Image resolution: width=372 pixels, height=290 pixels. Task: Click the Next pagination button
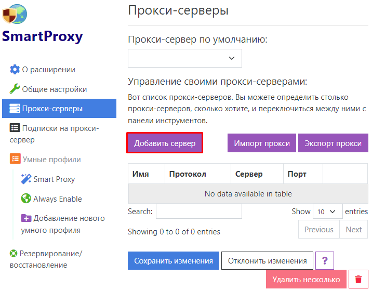pyautogui.click(x=353, y=229)
